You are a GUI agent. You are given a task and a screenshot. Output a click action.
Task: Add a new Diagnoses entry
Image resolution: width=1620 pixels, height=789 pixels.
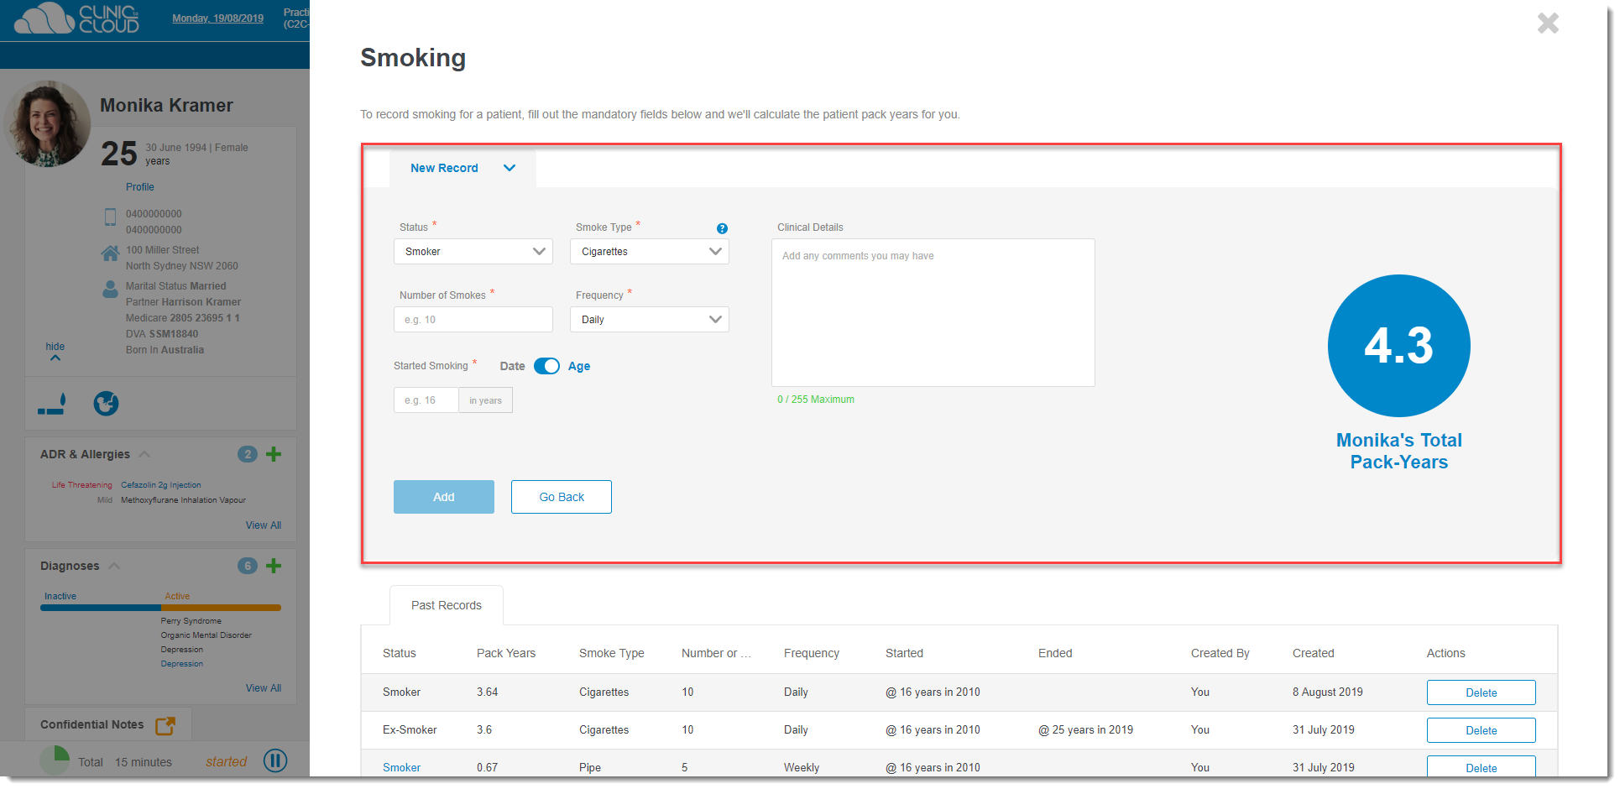[x=274, y=566]
